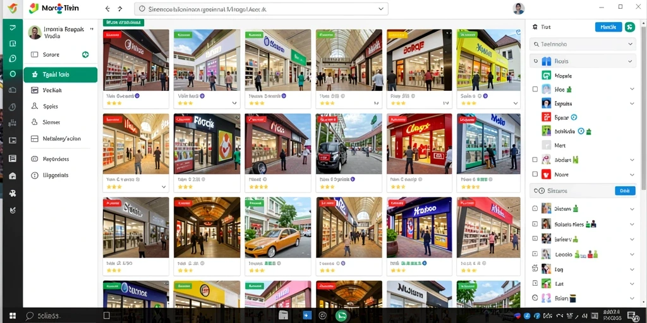647x323 pixels.
Task: Open the orange car storefront thumbnail
Action: pyautogui.click(x=278, y=227)
